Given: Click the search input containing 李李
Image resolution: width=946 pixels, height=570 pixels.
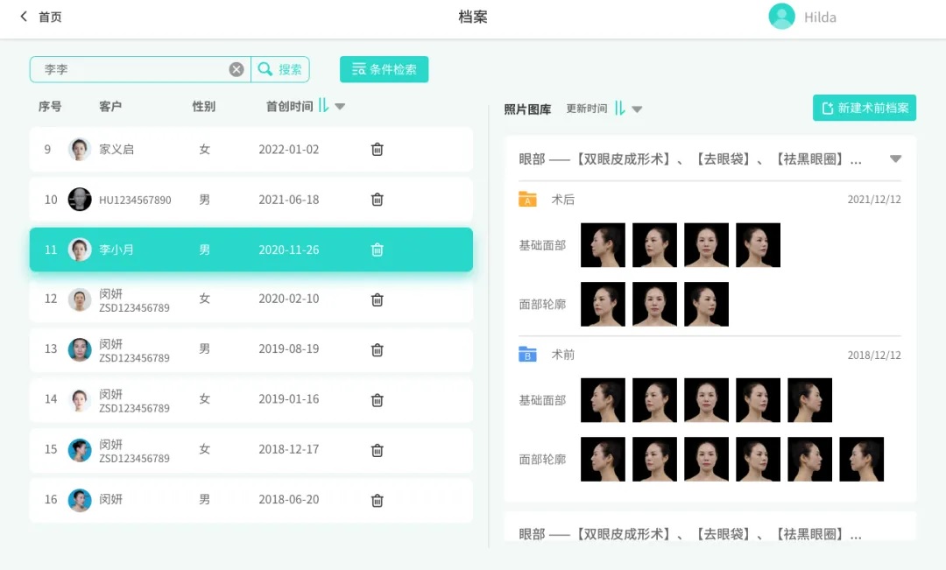Looking at the screenshot, I should click(x=131, y=70).
